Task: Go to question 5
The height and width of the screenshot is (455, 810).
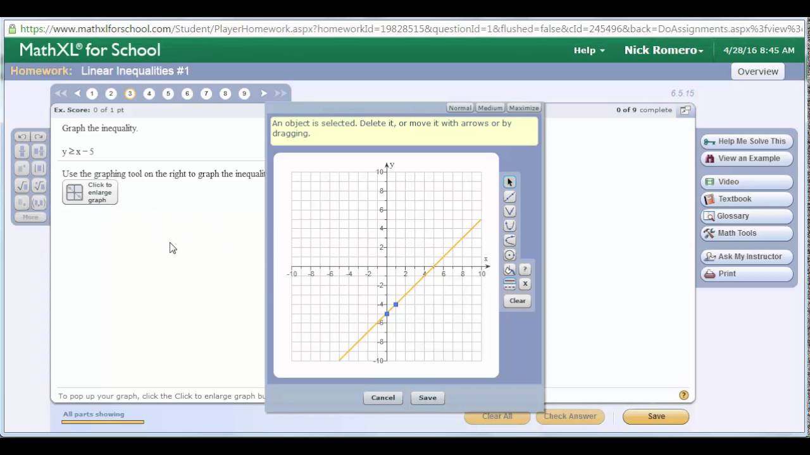Action: coord(168,94)
